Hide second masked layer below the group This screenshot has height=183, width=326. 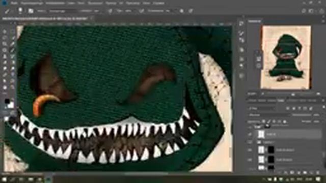coord(250,160)
